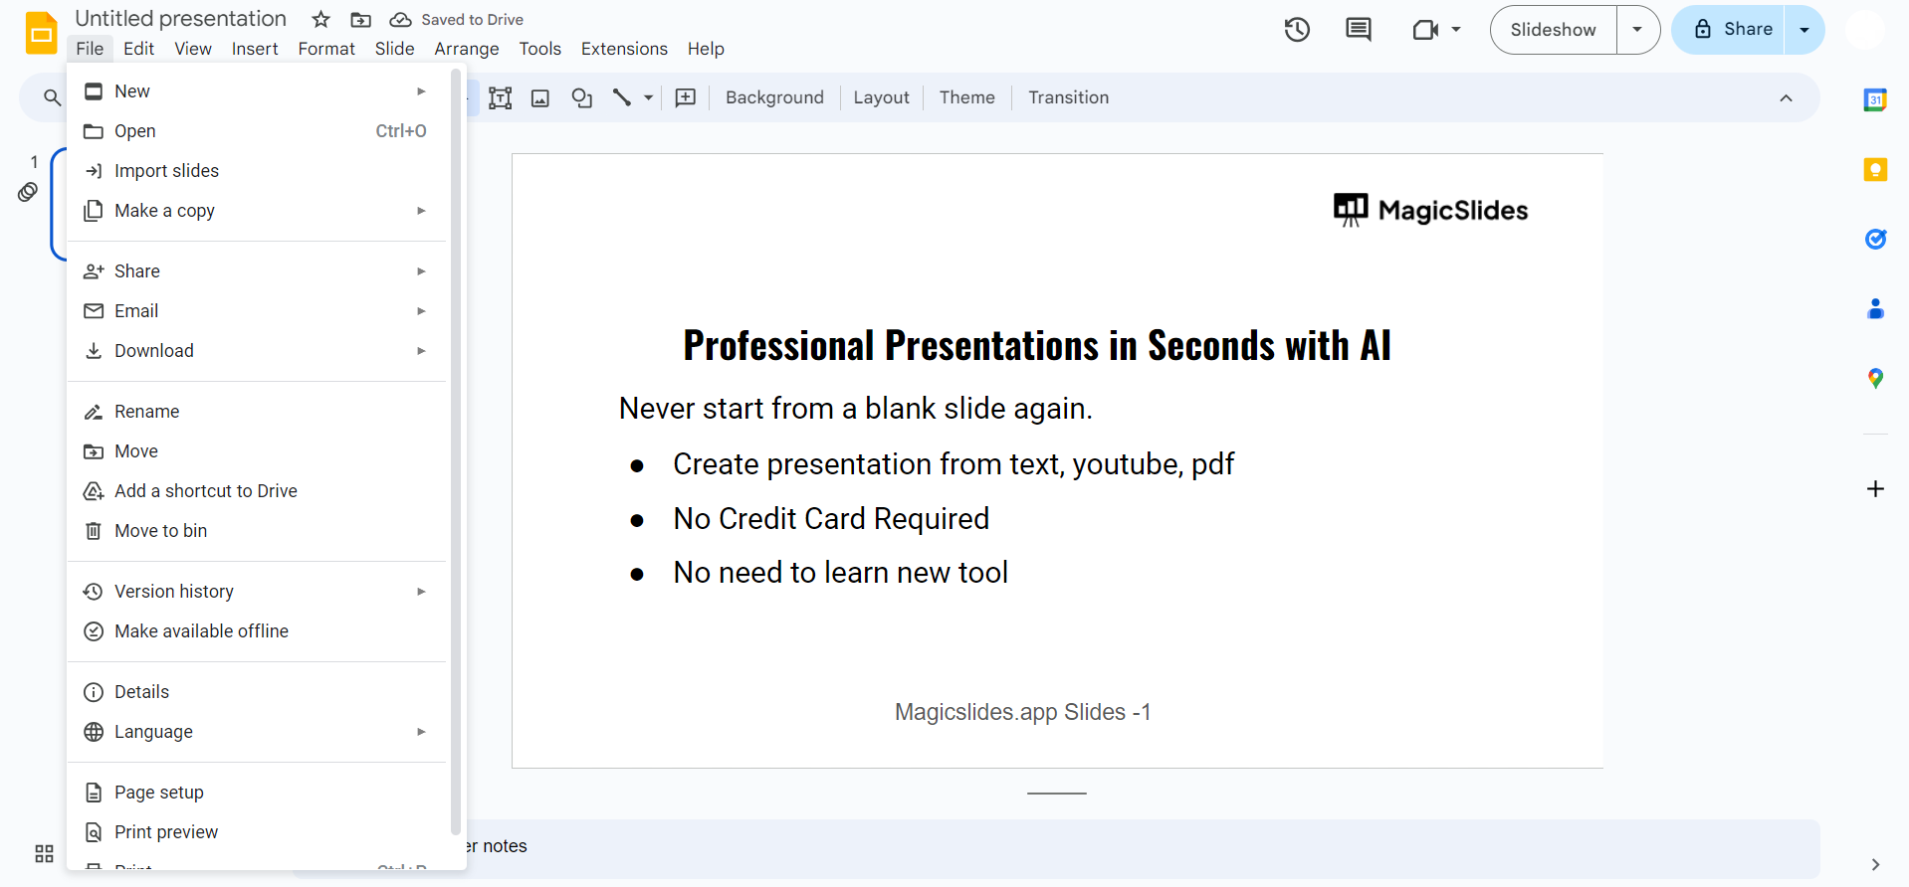Open the View menu
1909x887 pixels.
click(193, 49)
